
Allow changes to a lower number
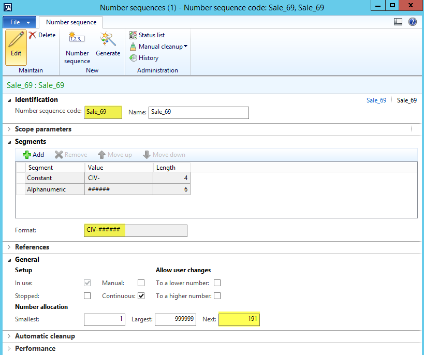(x=217, y=283)
